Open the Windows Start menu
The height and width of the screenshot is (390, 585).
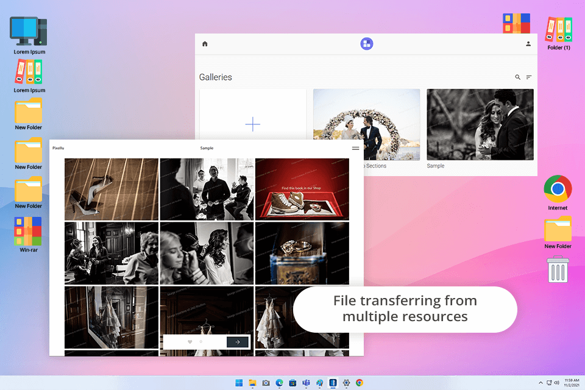coord(239,383)
